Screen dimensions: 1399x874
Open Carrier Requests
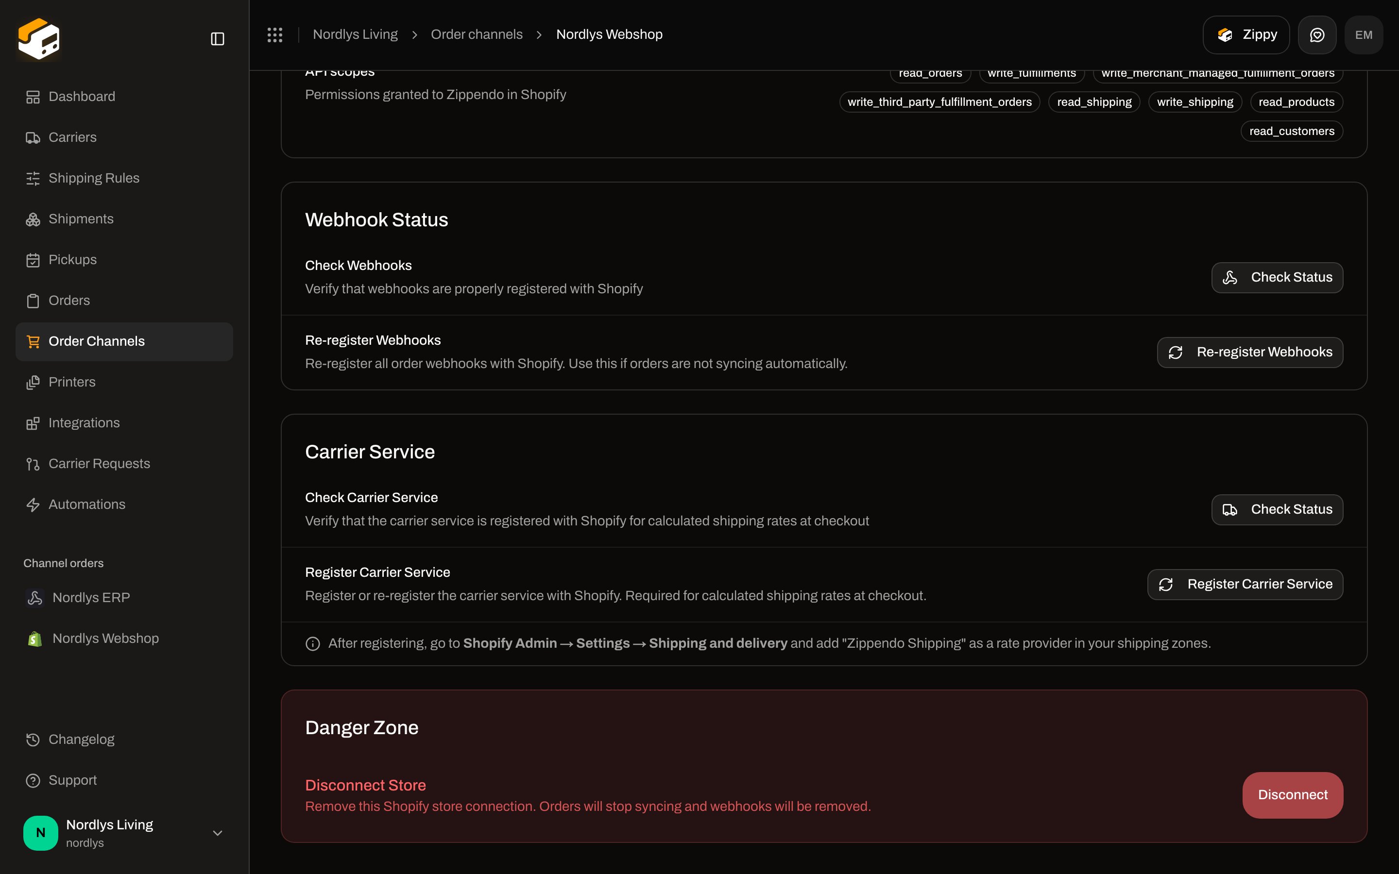coord(124,464)
